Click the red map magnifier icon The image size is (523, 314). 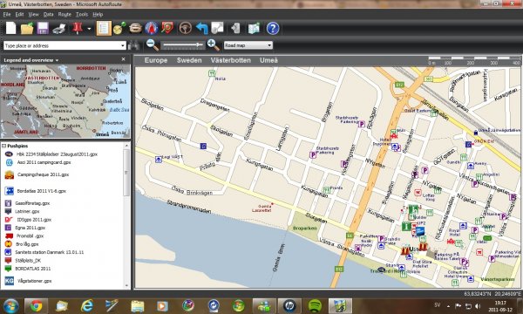(167, 29)
